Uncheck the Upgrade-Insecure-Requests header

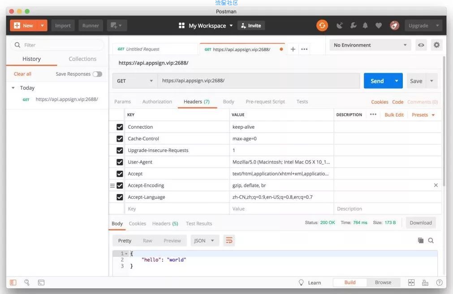[120, 150]
